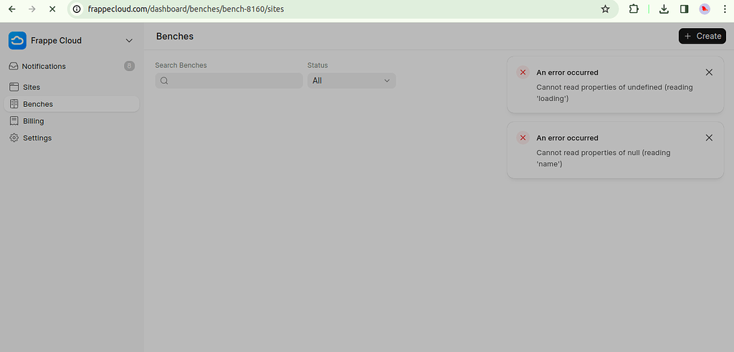Open Billing page in sidebar
This screenshot has width=734, height=352.
(x=71, y=120)
